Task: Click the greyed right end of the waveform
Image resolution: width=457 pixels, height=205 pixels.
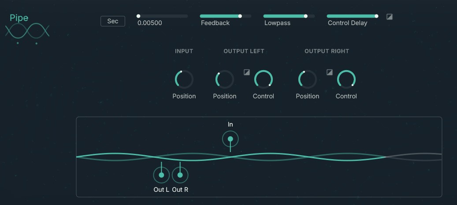Action: point(414,157)
